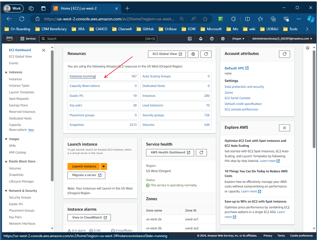This screenshot has width=318, height=240.
Task: Open the notifications bell in AWS header
Action: click(x=200, y=39)
